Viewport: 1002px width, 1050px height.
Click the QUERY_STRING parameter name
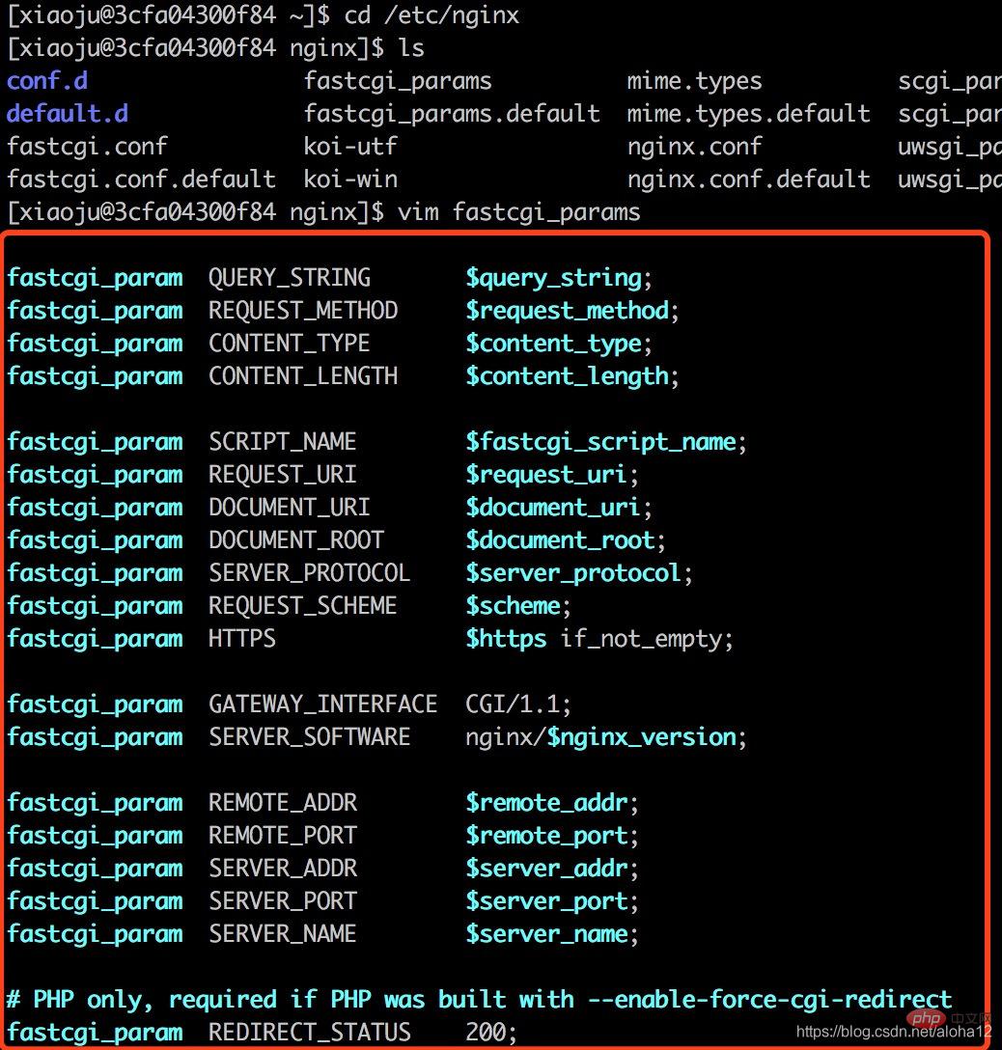[x=290, y=278]
